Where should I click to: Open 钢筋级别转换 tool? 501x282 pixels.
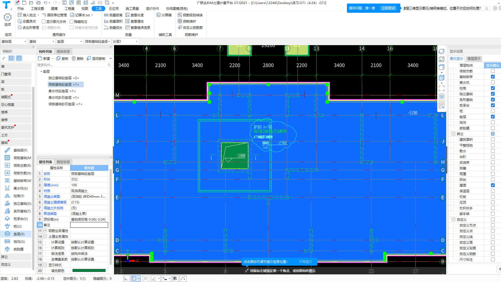tap(190, 15)
